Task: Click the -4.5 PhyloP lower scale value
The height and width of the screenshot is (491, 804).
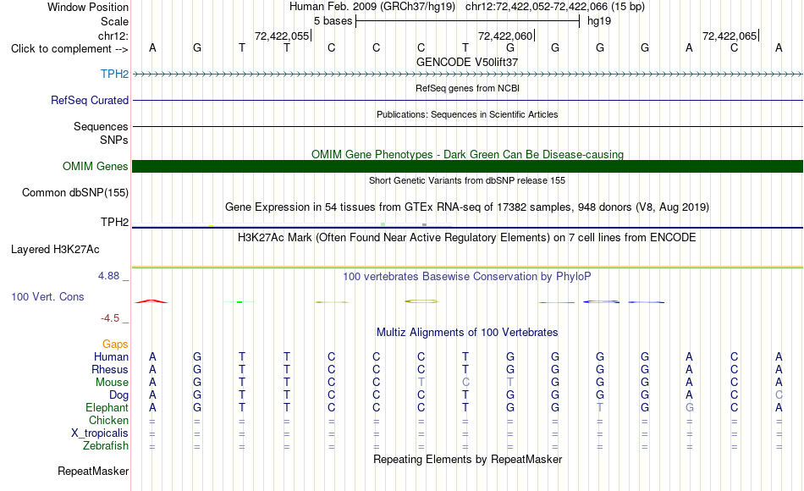Action: (110, 318)
